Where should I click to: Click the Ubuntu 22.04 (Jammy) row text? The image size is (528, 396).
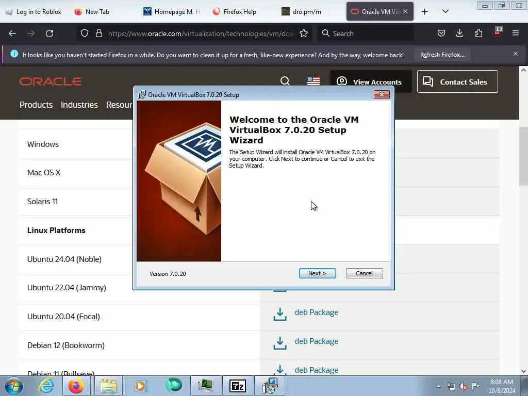pyautogui.click(x=67, y=288)
